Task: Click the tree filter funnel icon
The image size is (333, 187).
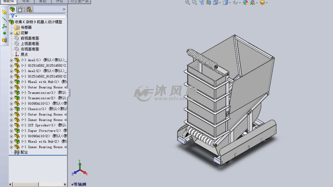Action: coord(13,16)
